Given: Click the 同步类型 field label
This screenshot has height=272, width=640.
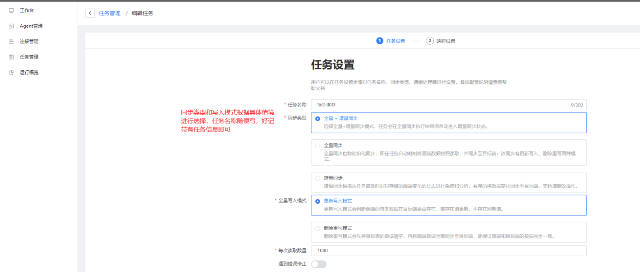Looking at the screenshot, I should click(297, 118).
